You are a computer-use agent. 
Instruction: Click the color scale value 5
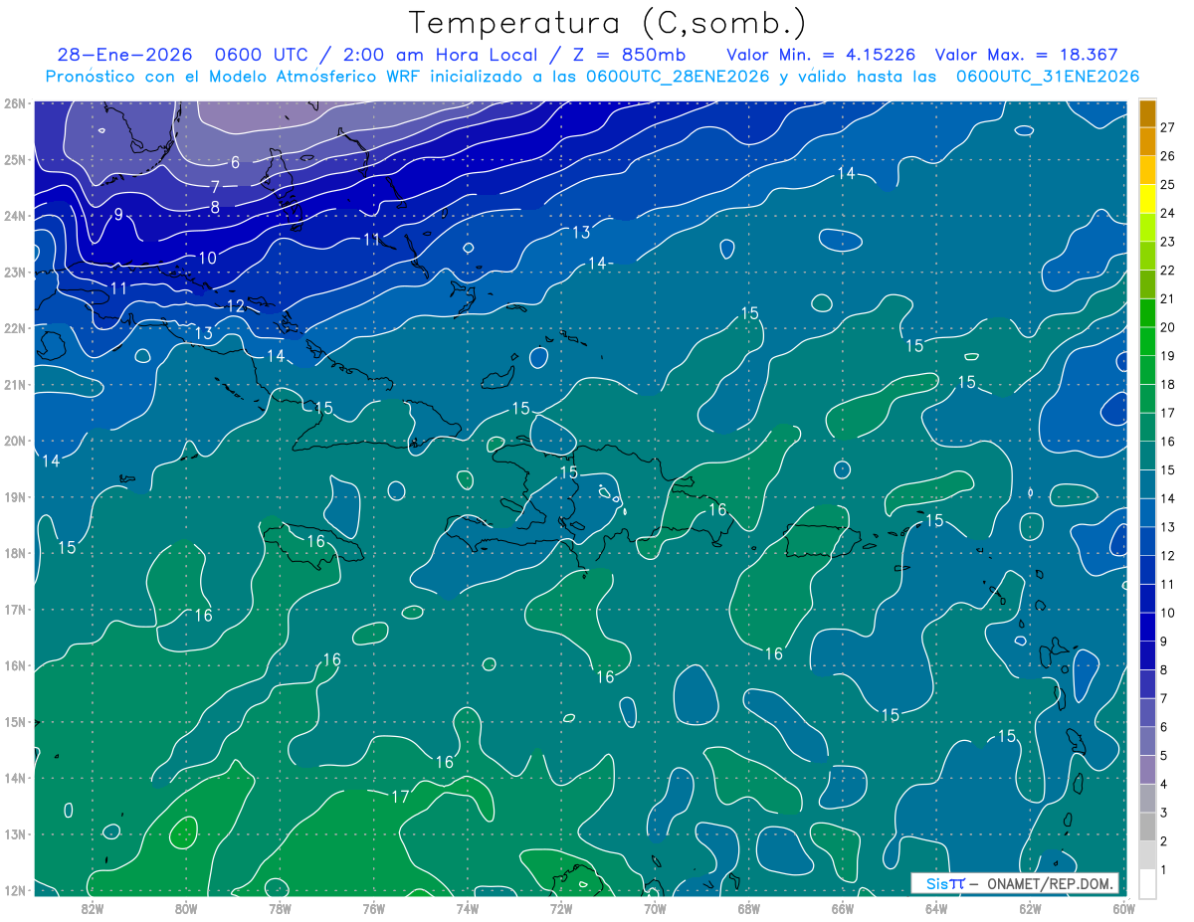[x=1164, y=756]
